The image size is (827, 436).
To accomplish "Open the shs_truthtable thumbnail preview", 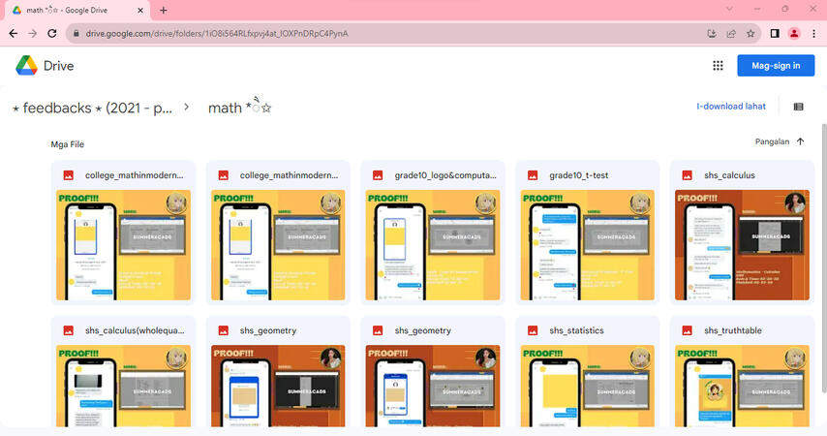I will coord(742,386).
